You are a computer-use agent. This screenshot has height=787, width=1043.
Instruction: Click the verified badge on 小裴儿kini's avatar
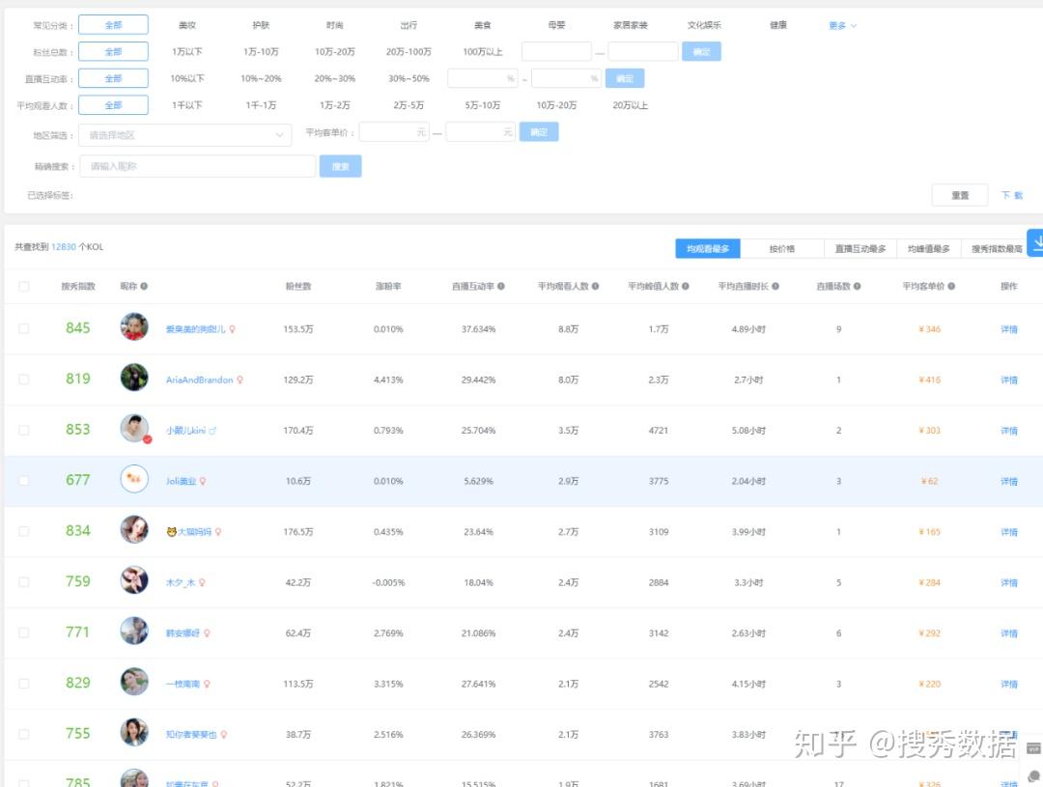click(147, 439)
